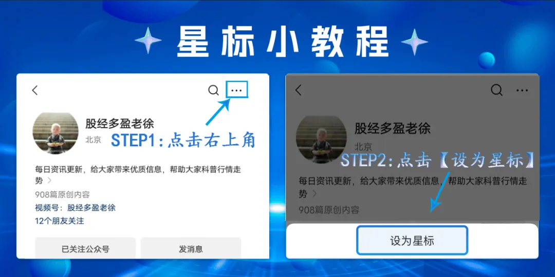Tap 908篇原创内容 in the white panel

coord(62,194)
